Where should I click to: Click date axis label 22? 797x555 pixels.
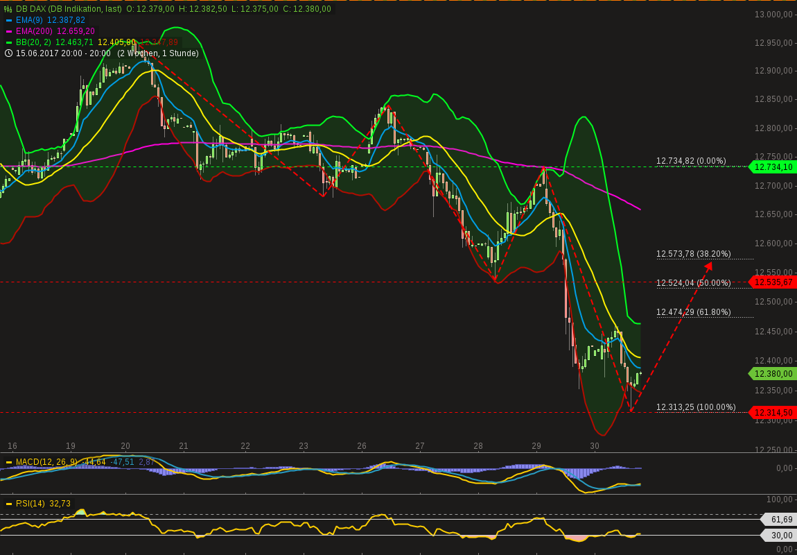245,446
